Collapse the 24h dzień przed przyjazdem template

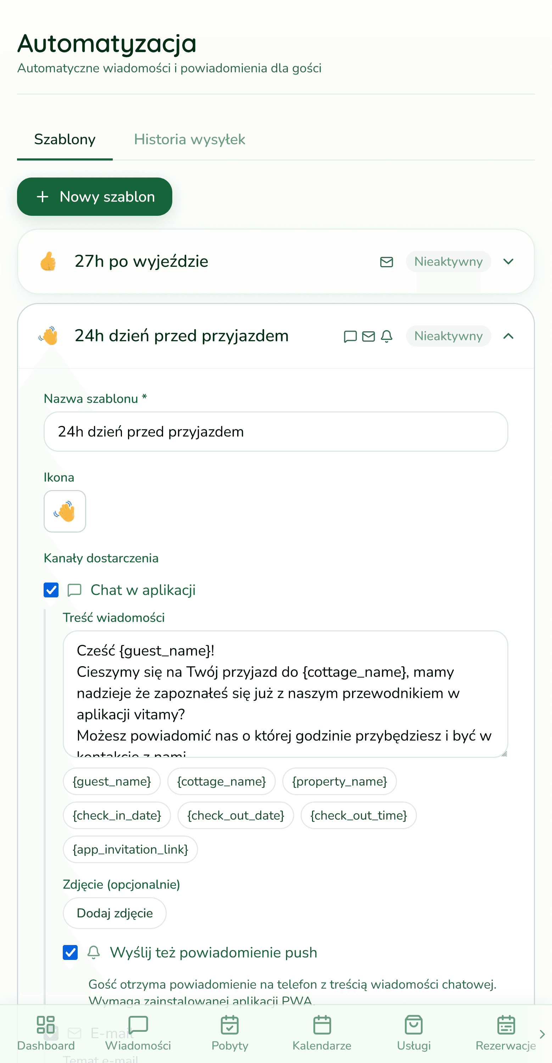509,336
